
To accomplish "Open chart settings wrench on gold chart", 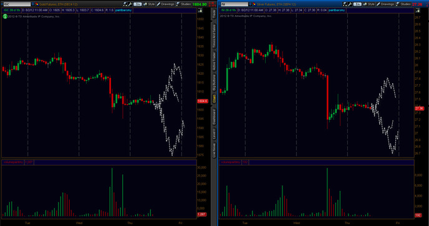I will [130, 4].
